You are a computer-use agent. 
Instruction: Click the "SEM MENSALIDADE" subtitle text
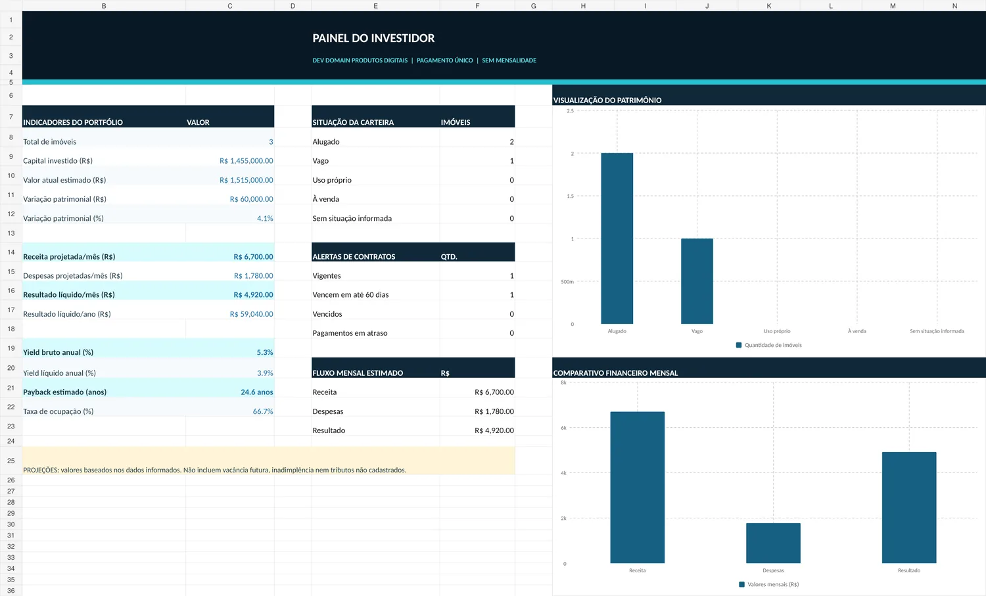pos(509,60)
